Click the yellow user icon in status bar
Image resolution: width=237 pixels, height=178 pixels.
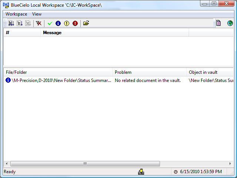[x=141, y=172]
